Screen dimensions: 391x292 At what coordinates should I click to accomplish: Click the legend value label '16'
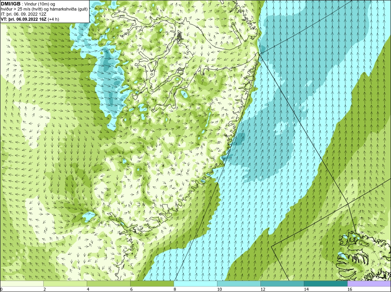(x=350, y=289)
